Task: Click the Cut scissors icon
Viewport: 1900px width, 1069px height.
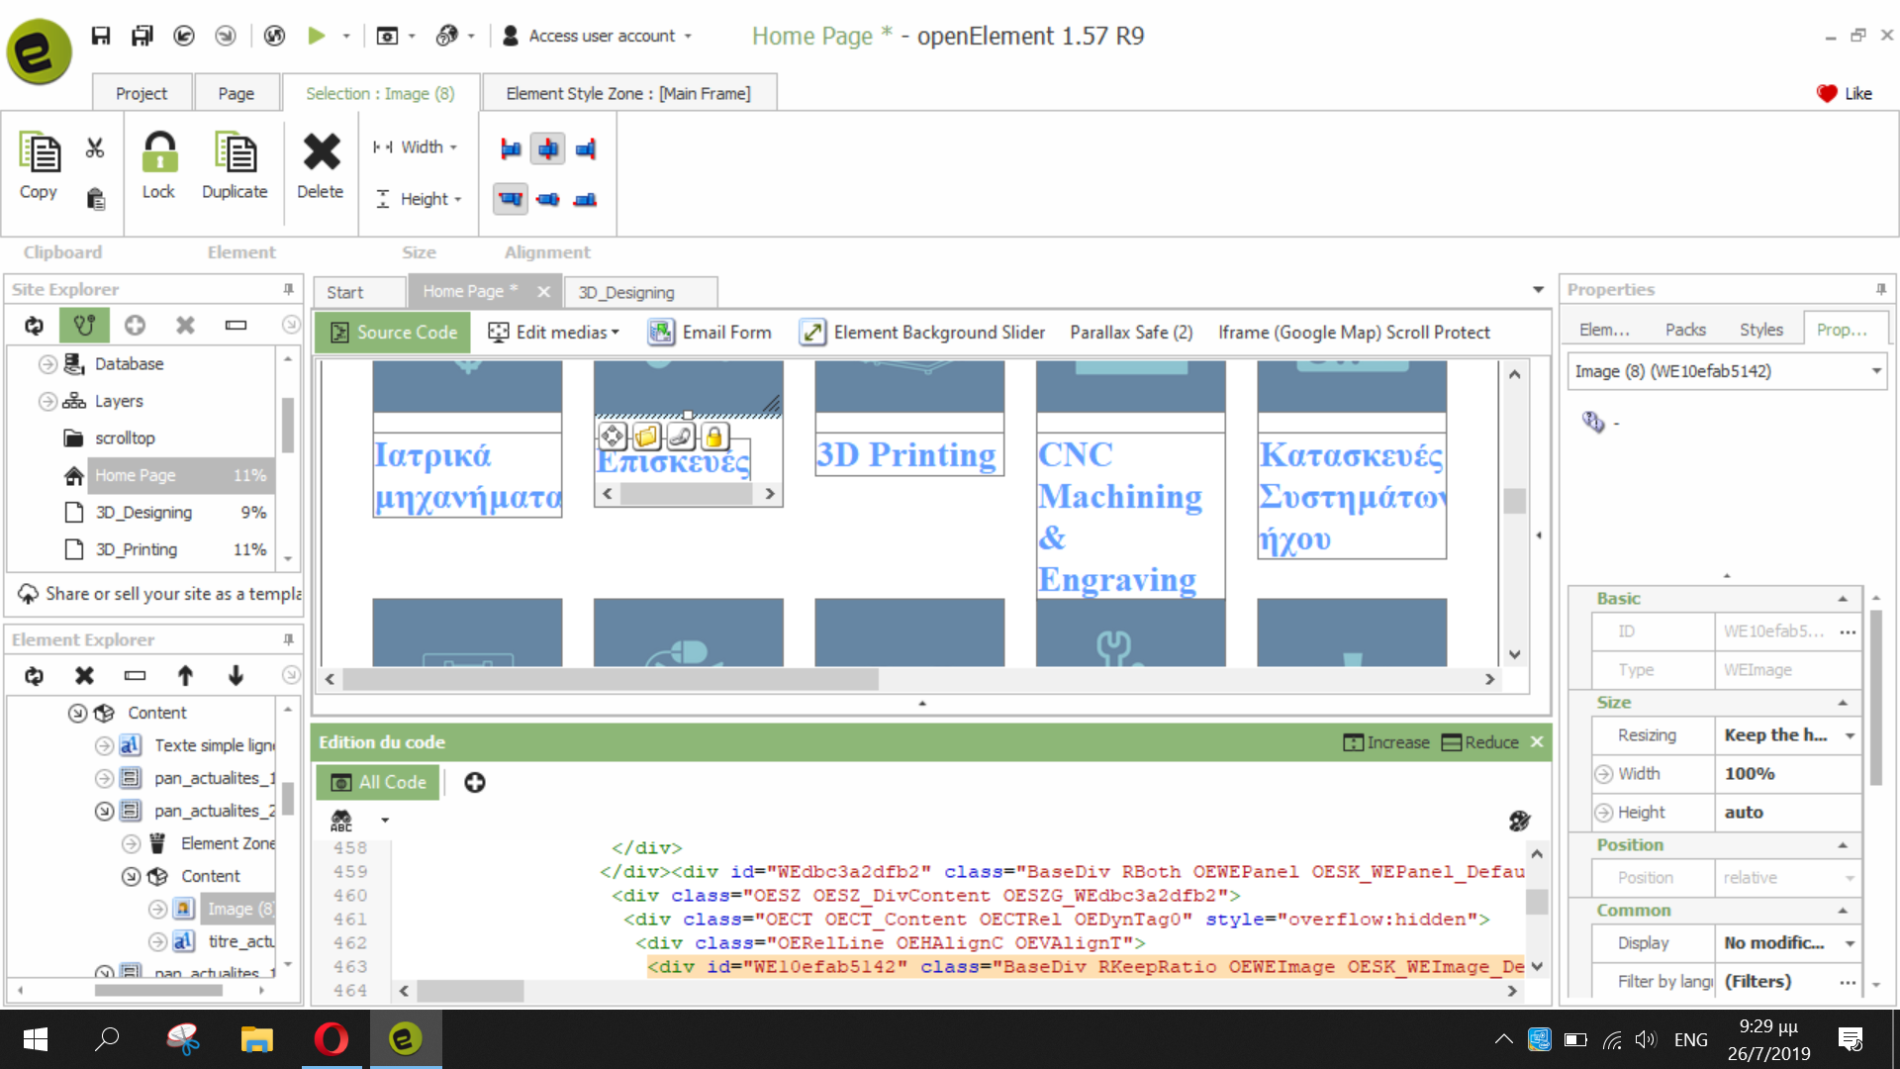Action: 95,148
